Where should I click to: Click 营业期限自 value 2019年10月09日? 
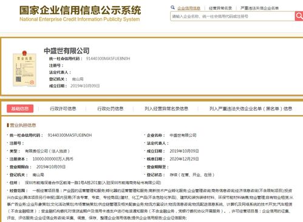pos(51,167)
